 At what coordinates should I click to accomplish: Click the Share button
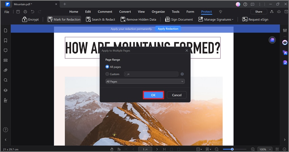point(259,12)
